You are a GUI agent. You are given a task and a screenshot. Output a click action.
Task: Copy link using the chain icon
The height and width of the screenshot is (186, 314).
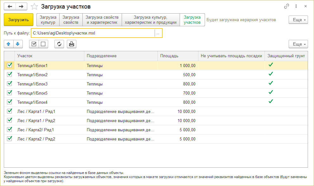[x=287, y=6]
